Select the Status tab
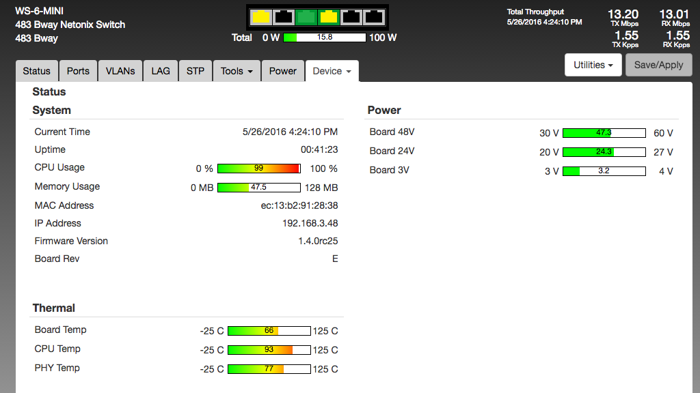Viewport: 700px width, 393px height. (x=36, y=71)
